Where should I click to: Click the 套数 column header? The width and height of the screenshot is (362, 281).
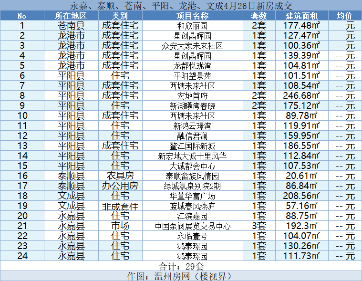coord(259,16)
